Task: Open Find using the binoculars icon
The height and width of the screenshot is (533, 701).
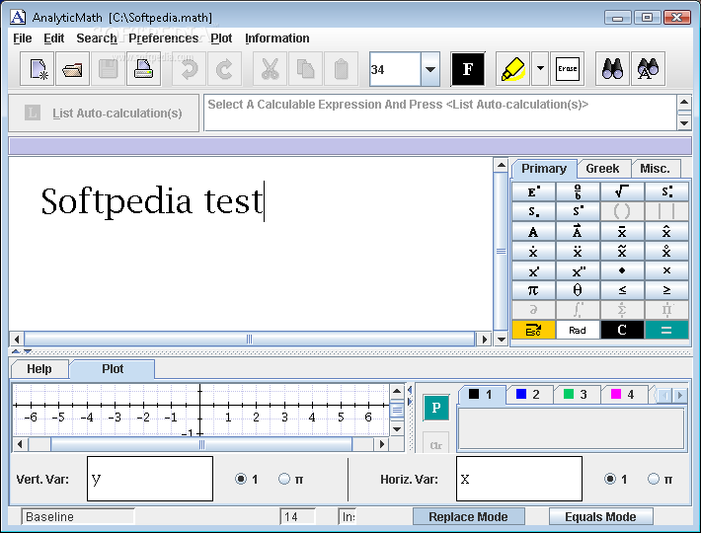Action: click(x=612, y=69)
